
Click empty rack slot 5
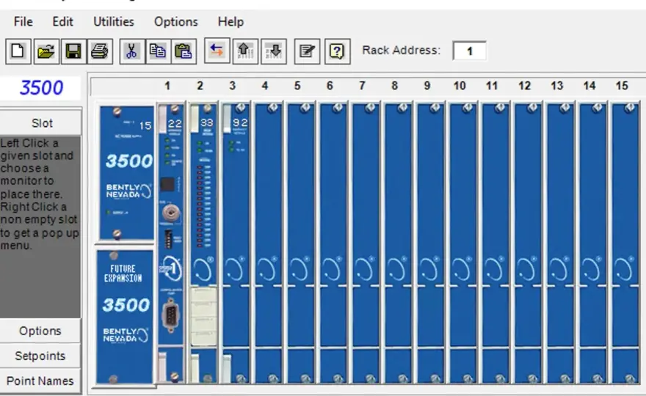pos(301,243)
